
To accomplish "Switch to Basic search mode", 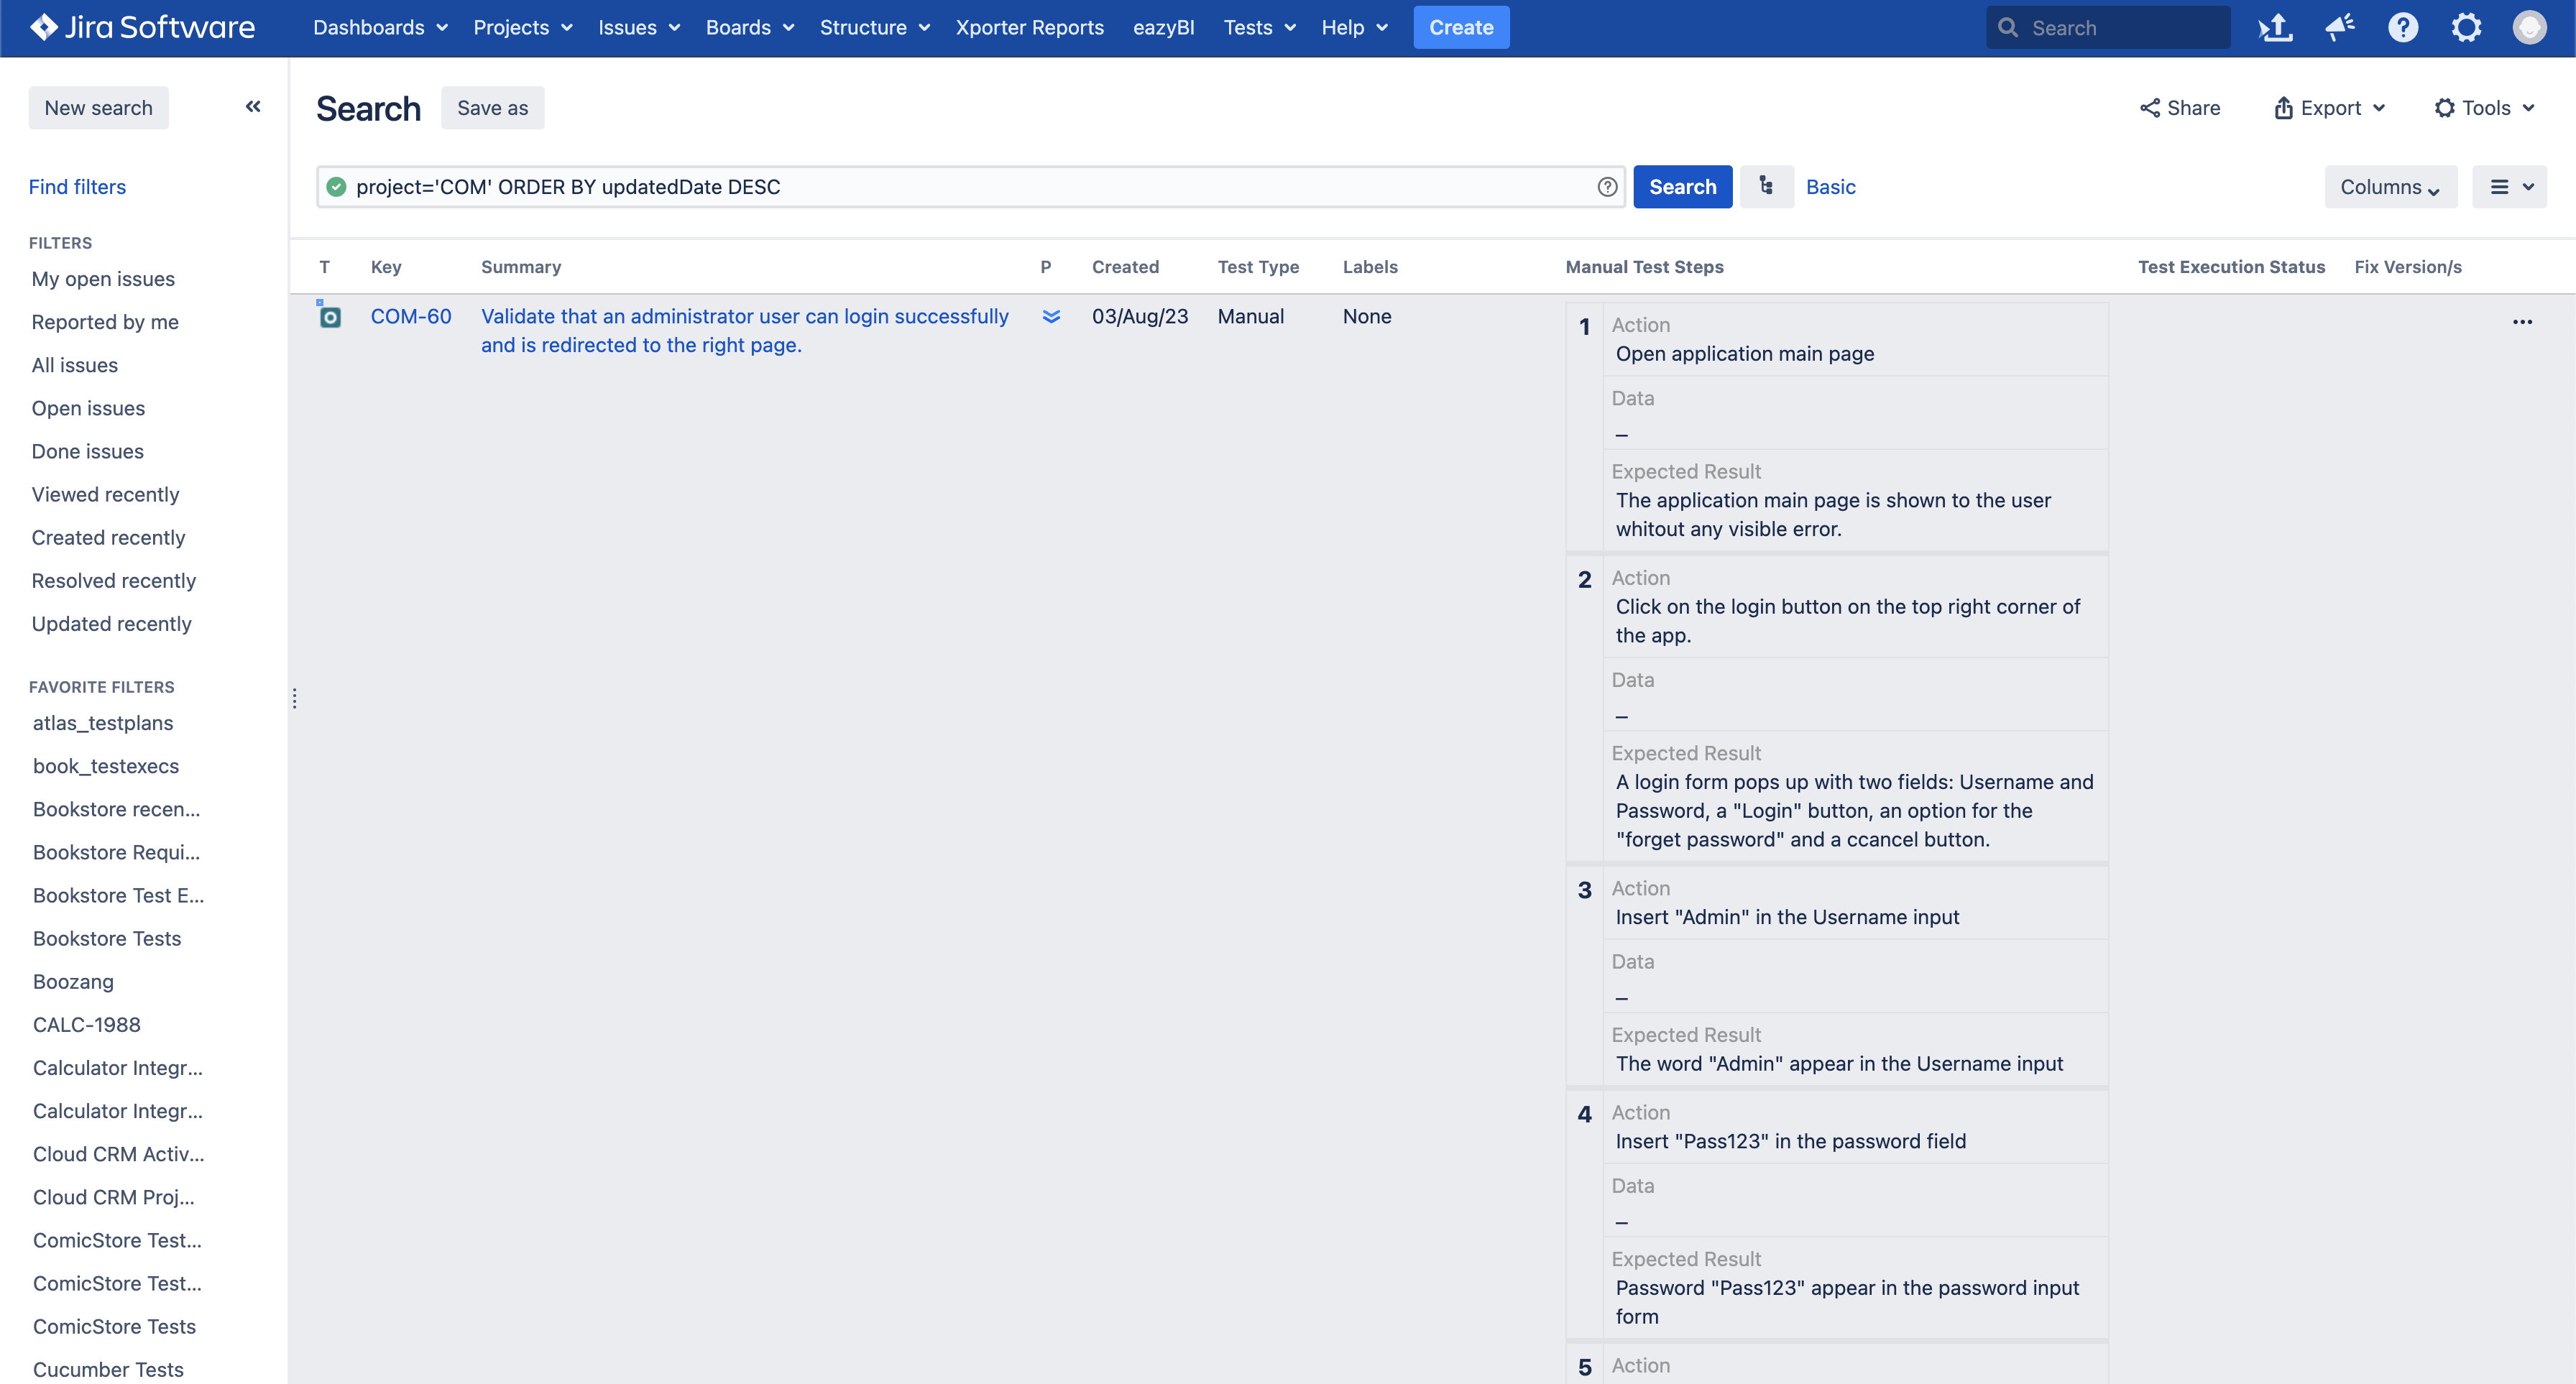I will coord(1830,187).
